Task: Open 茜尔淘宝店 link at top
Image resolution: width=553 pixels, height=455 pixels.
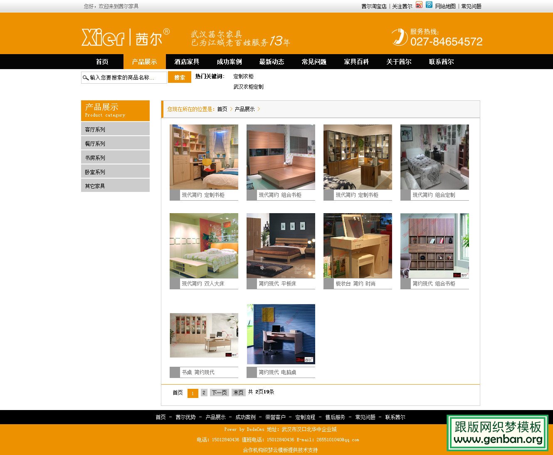Action: [x=374, y=6]
